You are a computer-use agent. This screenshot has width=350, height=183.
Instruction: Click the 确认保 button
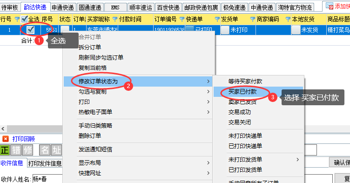point(339,163)
